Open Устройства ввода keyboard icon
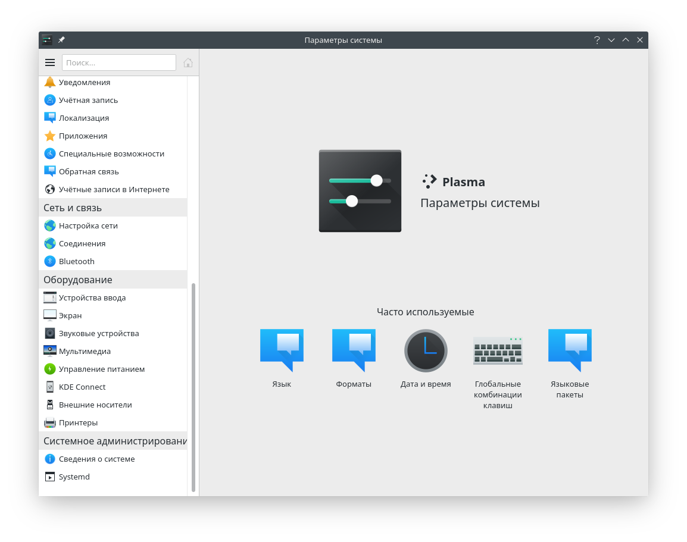 pyautogui.click(x=50, y=297)
